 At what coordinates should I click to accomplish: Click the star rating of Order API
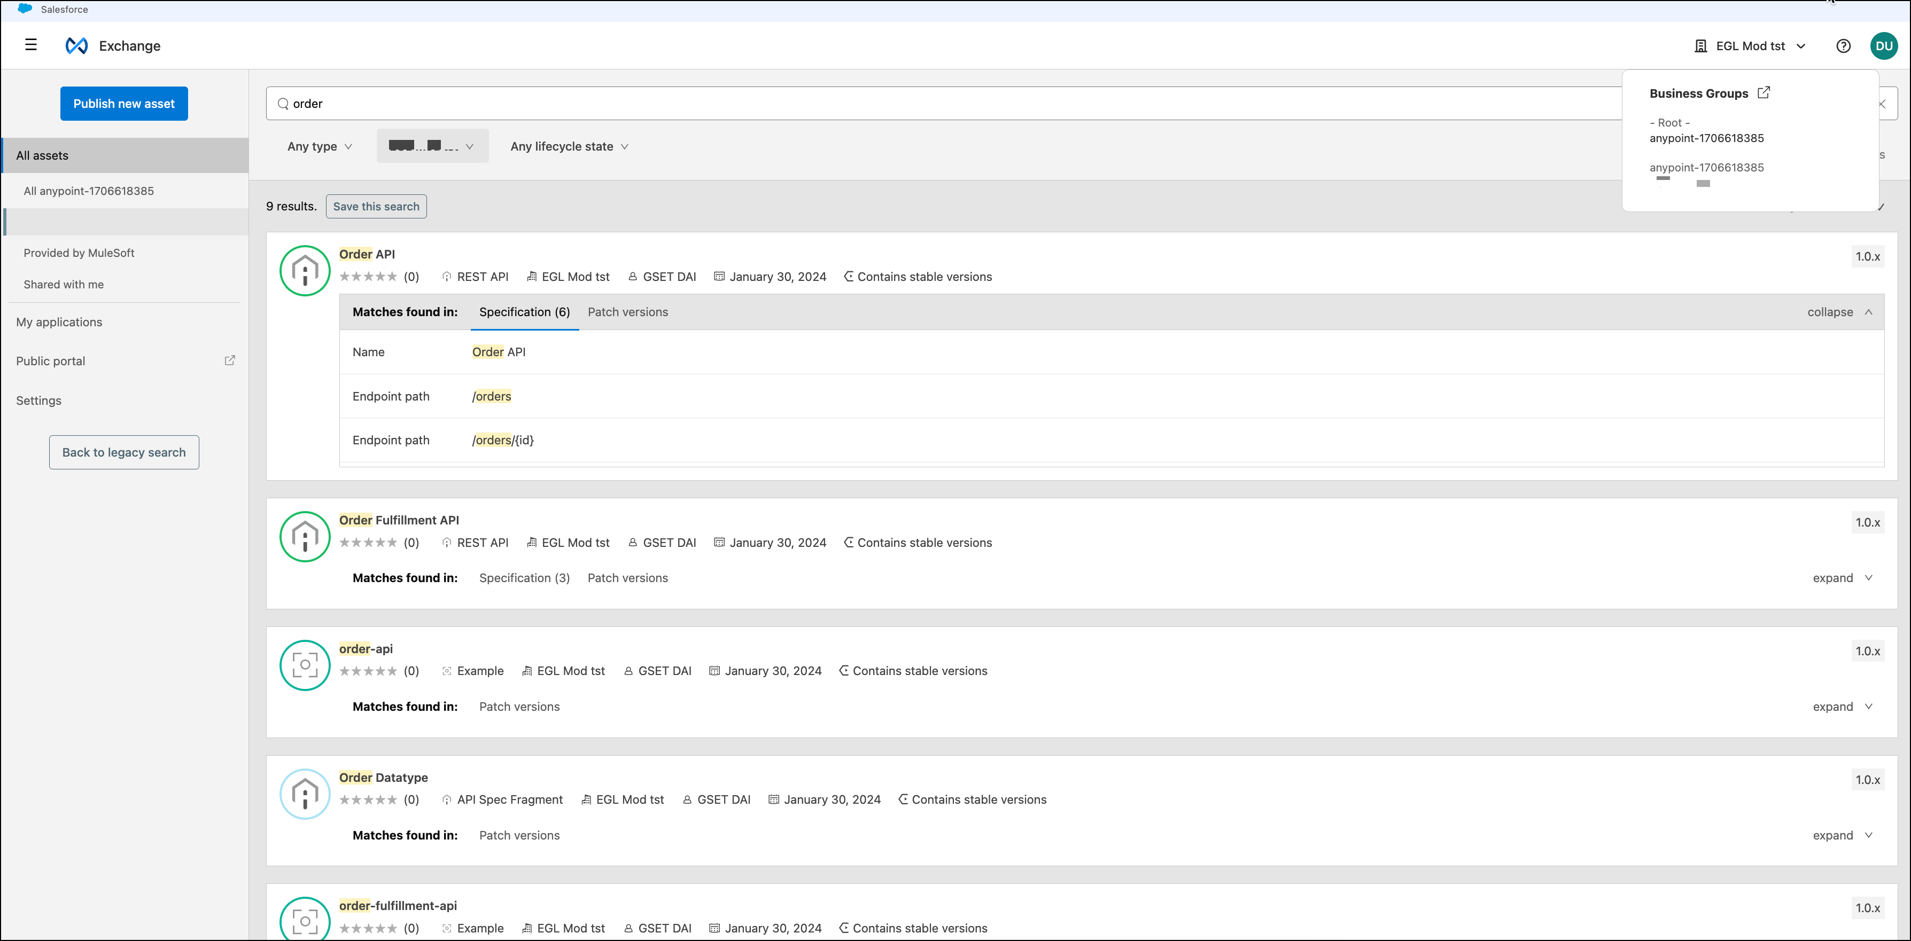pos(369,277)
